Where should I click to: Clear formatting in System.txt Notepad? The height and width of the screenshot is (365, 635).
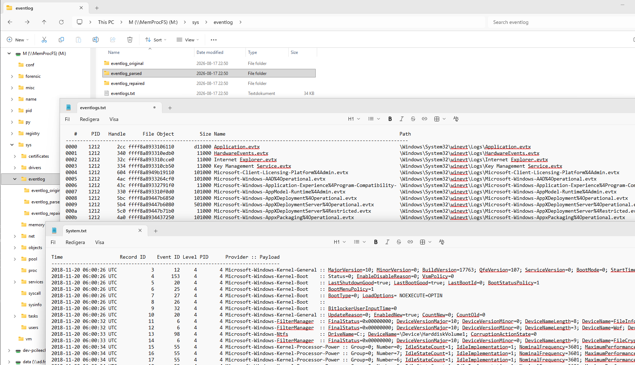tap(441, 242)
